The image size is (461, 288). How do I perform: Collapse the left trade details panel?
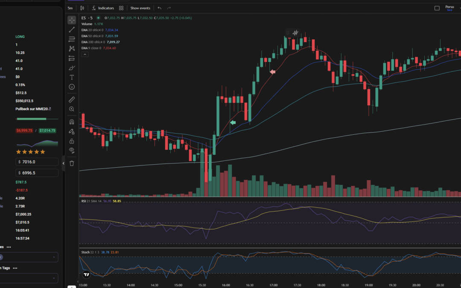[64, 163]
